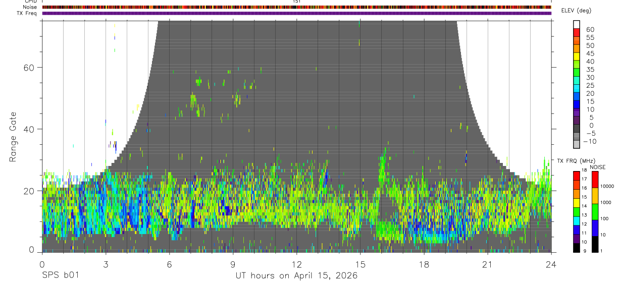Image resolution: width=620 pixels, height=286 pixels.
Task: Click the '45' label of the ELEV colorbar
Action: (x=590, y=53)
